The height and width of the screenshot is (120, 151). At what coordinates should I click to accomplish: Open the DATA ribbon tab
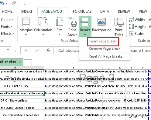tap(105, 12)
